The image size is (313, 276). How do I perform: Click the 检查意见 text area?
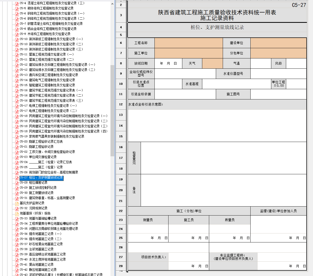coord(223,158)
